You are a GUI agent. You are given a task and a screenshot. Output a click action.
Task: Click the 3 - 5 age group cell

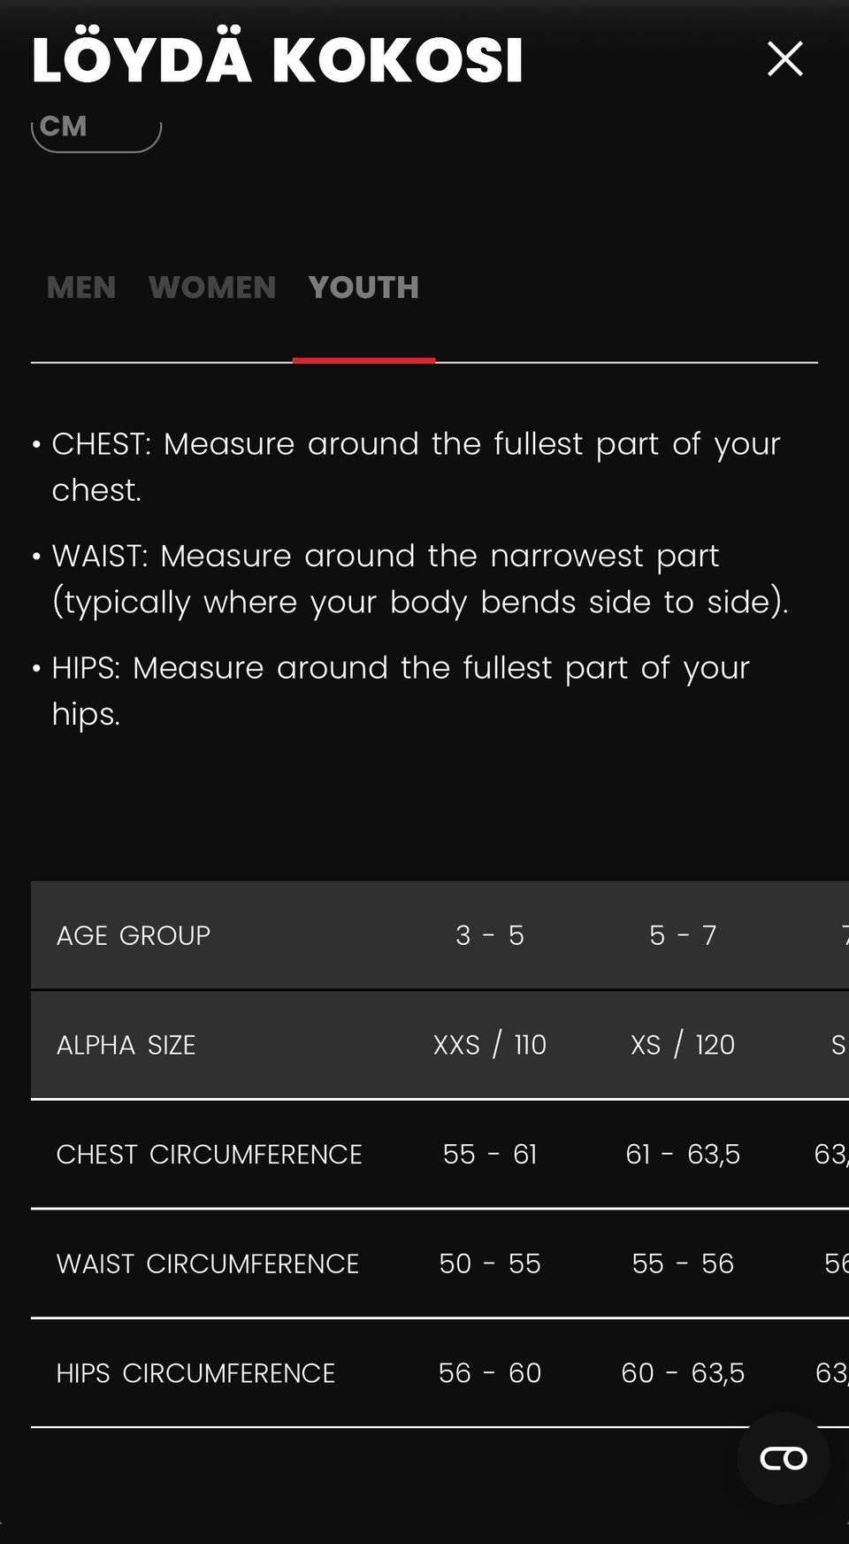490,935
